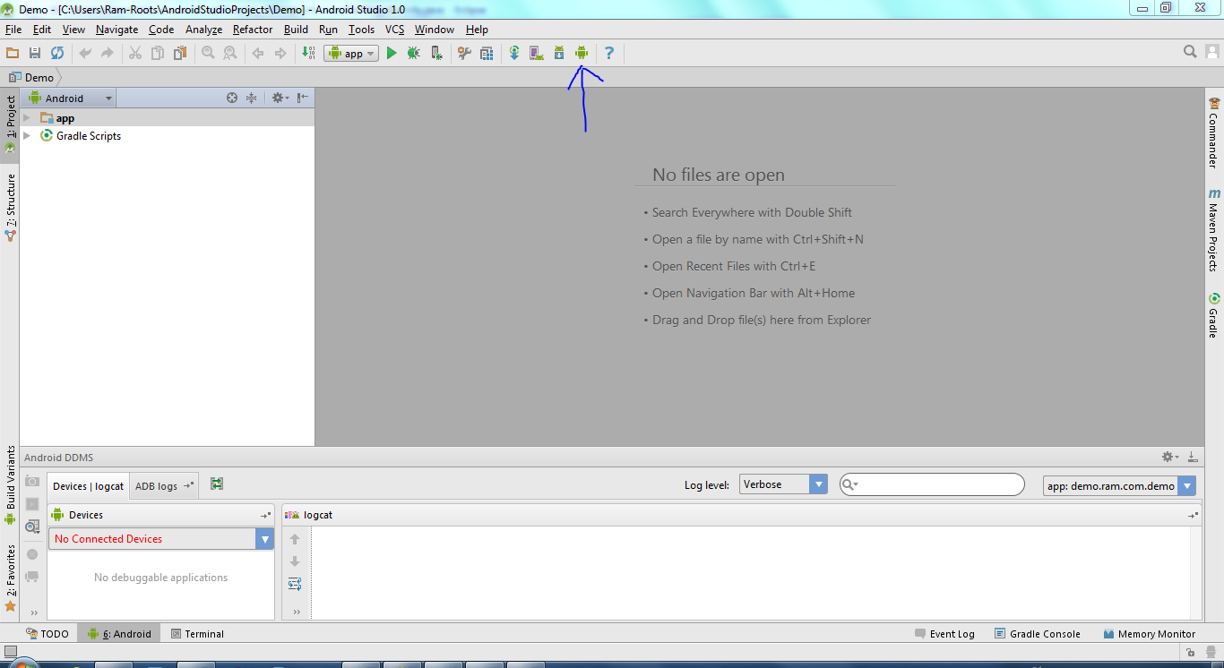The height and width of the screenshot is (668, 1224).
Task: Open the Android Device Monitor icon
Action: pyautogui.click(x=582, y=54)
